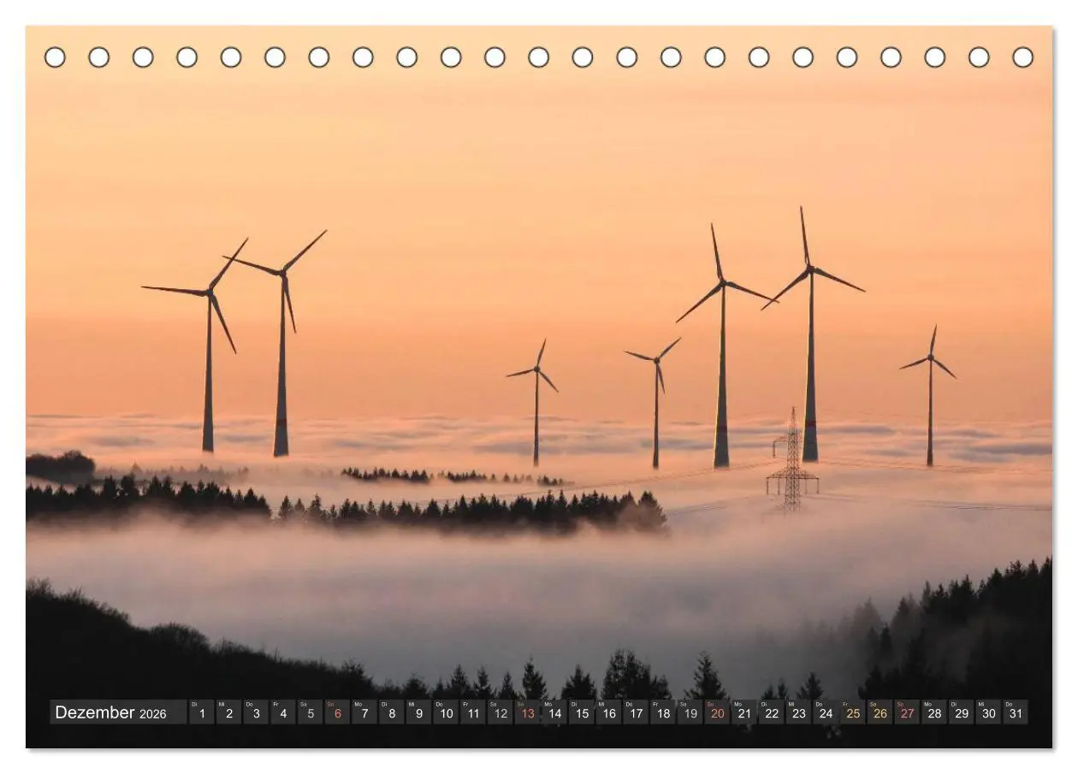Select day 17 in the calendar strip
The height and width of the screenshot is (774, 1078).
point(636,712)
